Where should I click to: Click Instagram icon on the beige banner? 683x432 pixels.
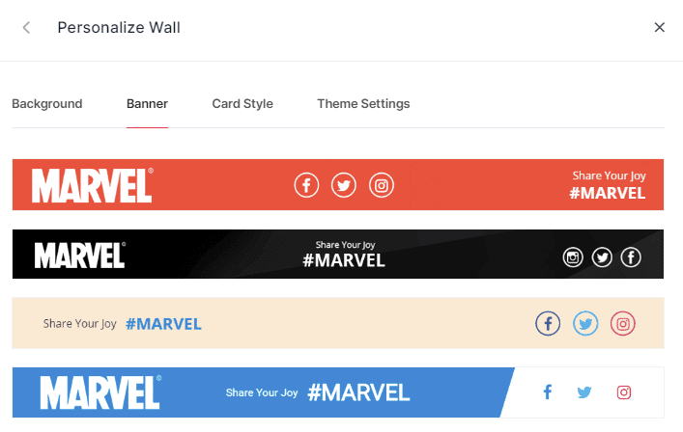pos(623,324)
